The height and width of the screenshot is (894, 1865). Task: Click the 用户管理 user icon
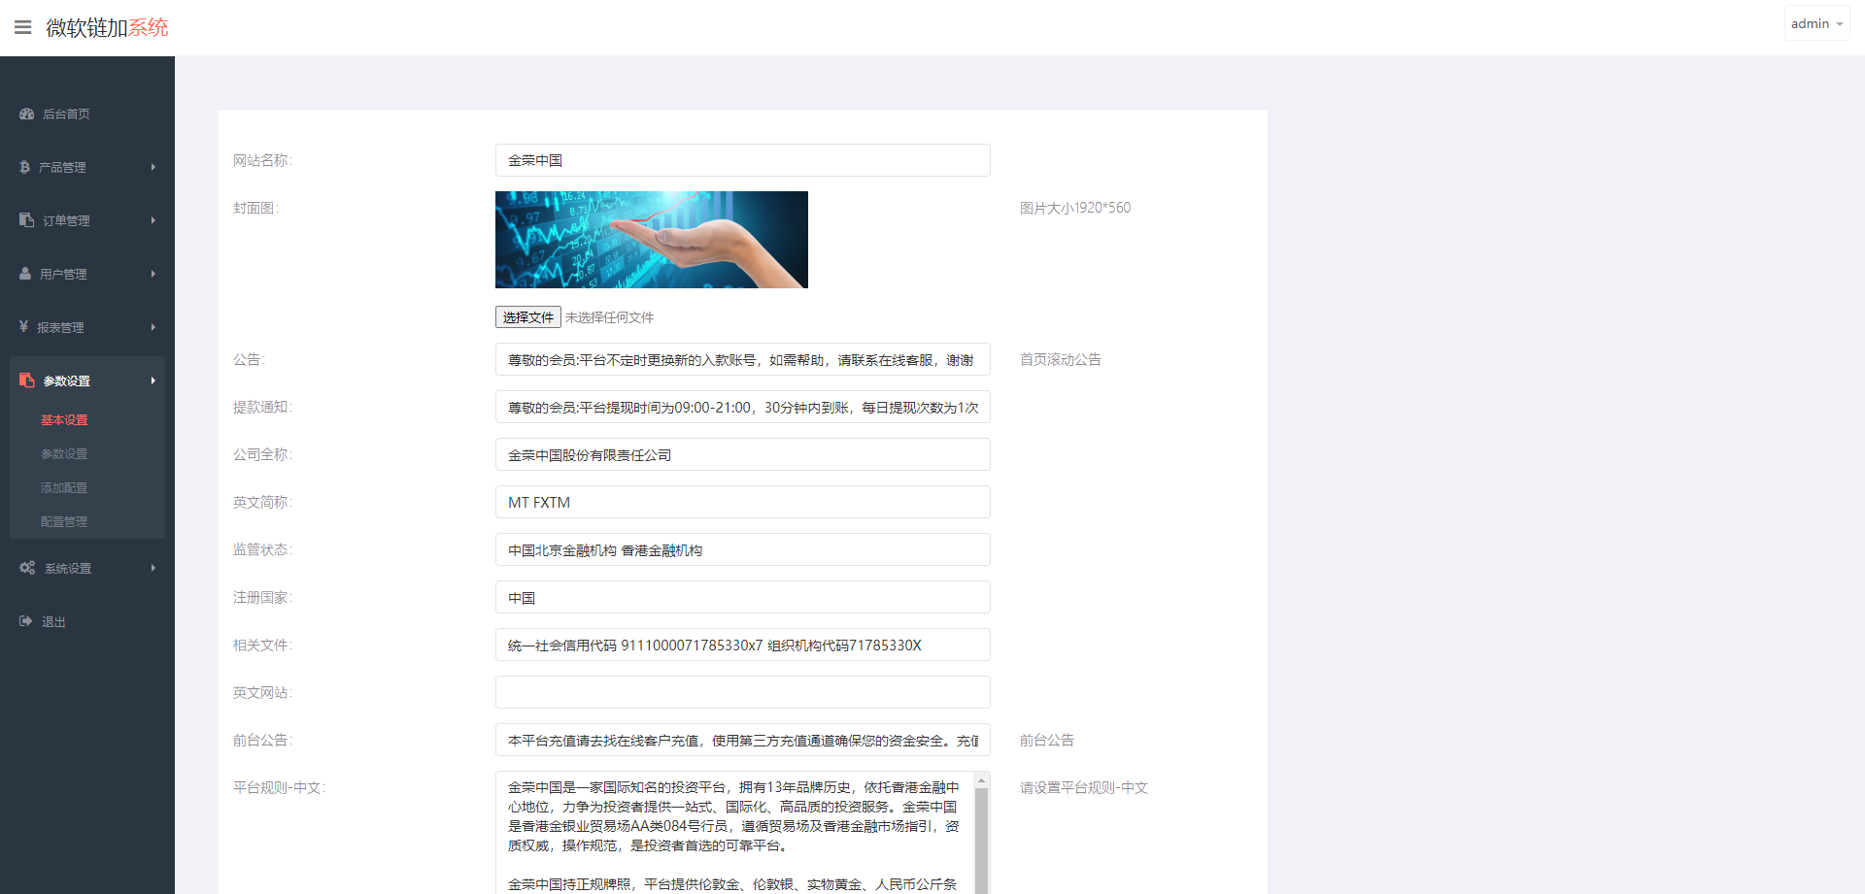pos(24,274)
